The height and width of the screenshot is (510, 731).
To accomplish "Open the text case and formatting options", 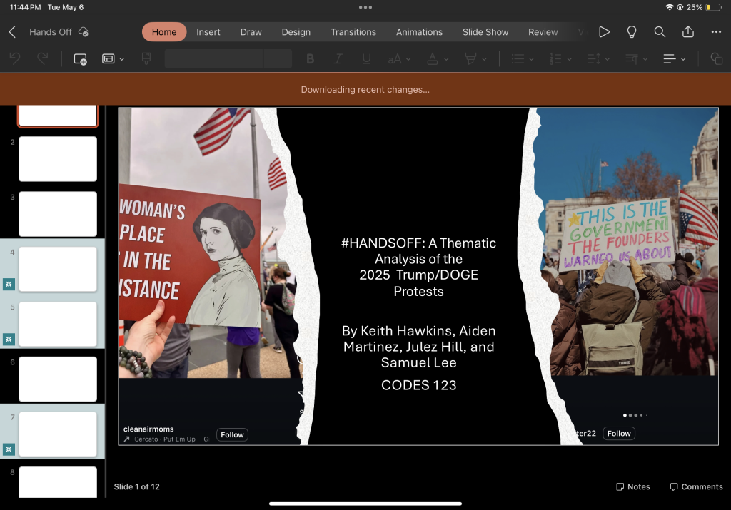I will pos(399,58).
